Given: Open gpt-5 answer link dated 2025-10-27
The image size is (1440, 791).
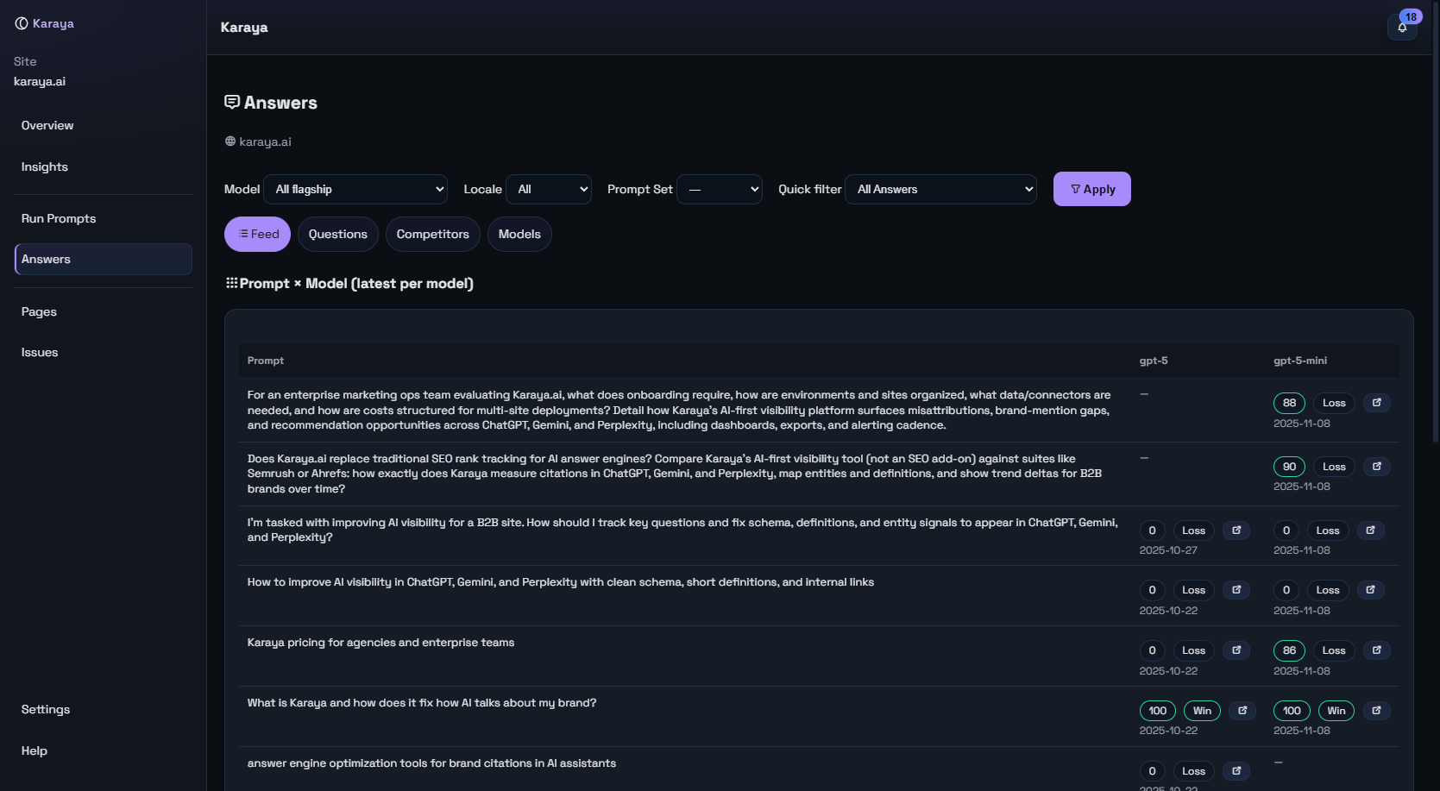Looking at the screenshot, I should pyautogui.click(x=1236, y=530).
